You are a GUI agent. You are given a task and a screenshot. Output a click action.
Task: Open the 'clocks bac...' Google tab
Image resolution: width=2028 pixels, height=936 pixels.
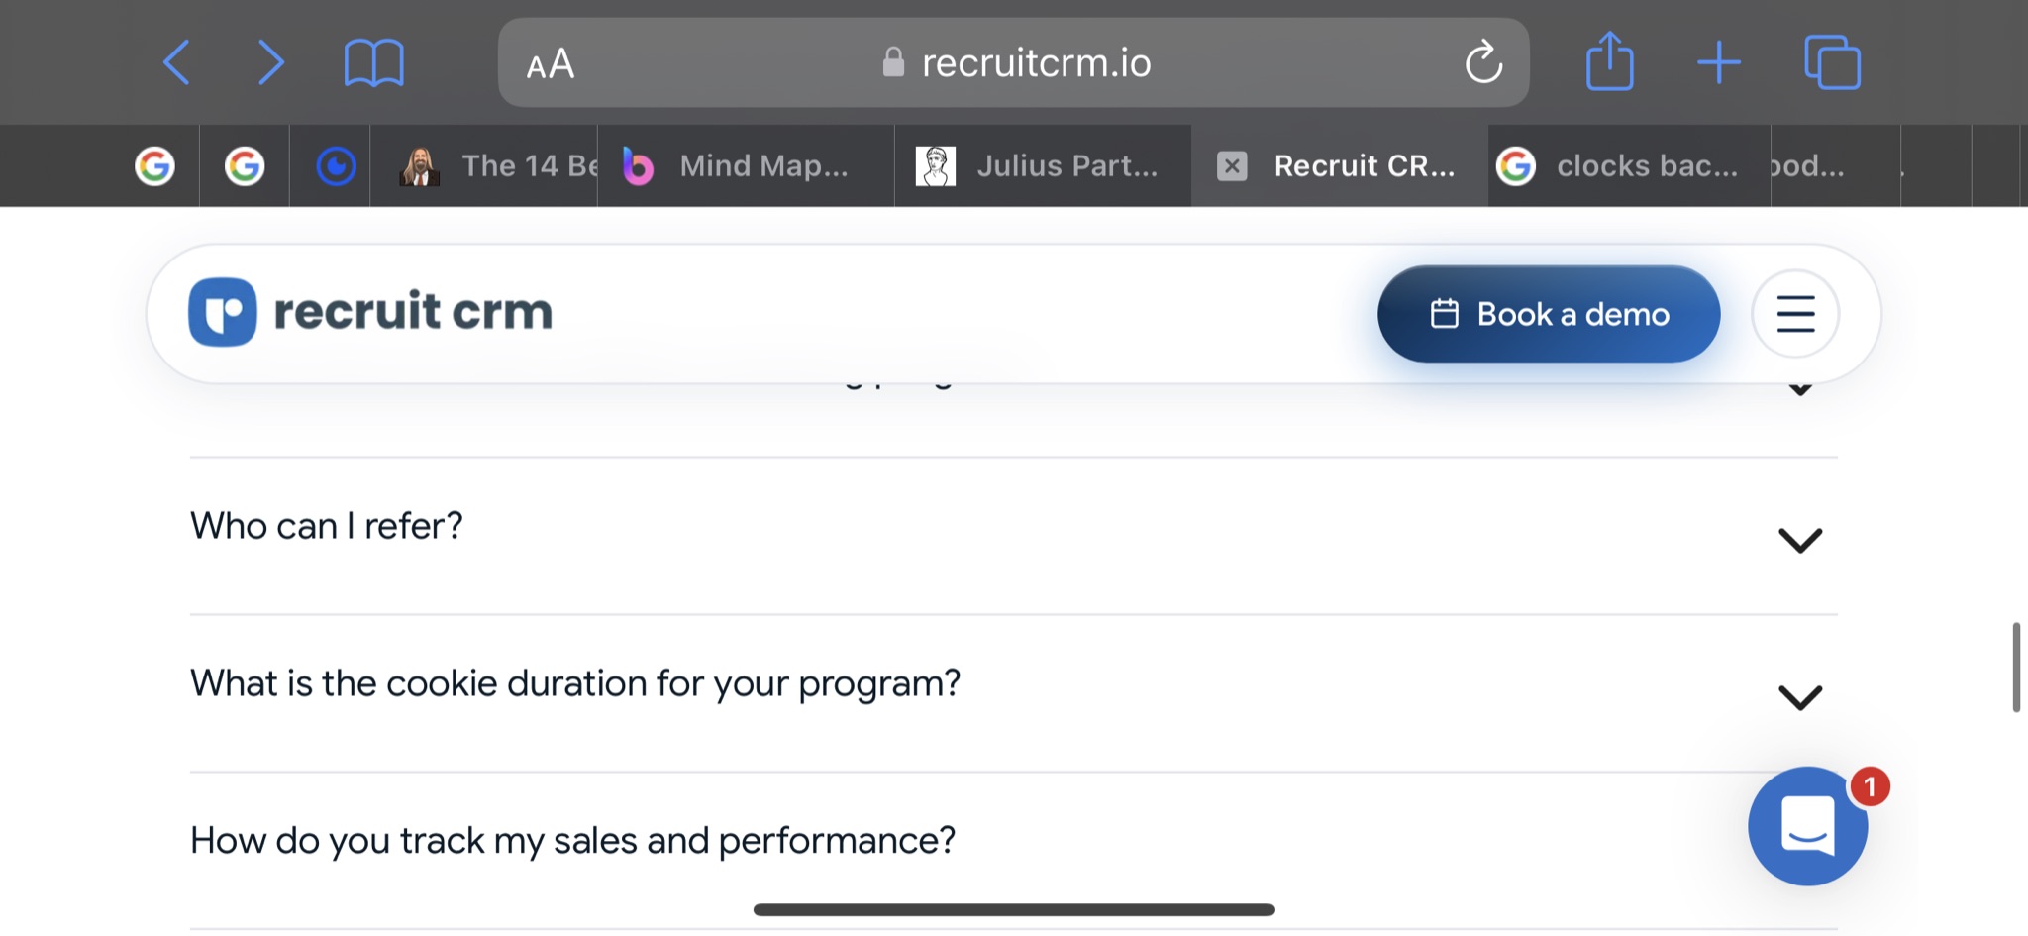coord(1629,166)
